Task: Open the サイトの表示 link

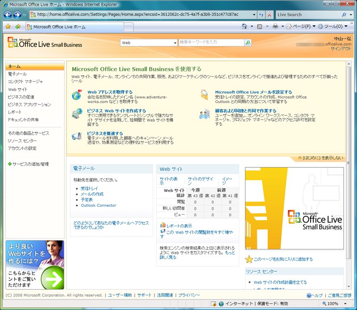Action: pyautogui.click(x=169, y=181)
